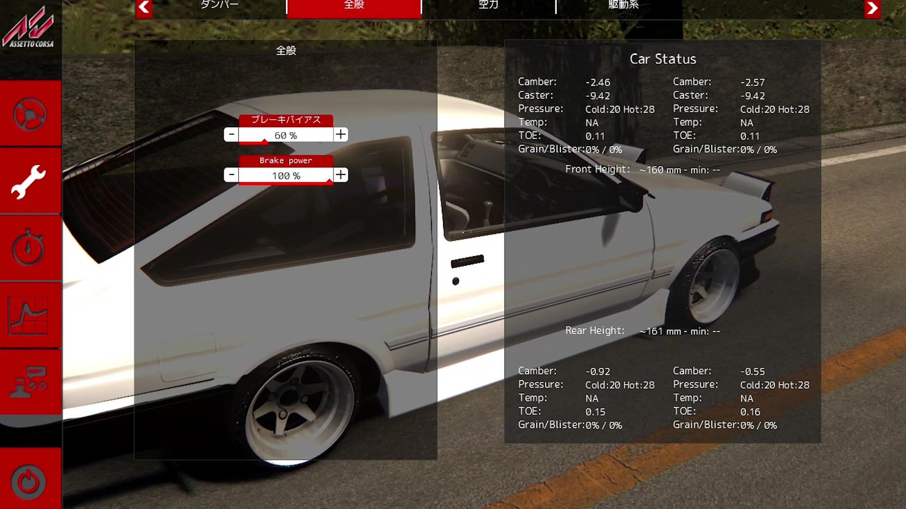The width and height of the screenshot is (906, 509).
Task: Decrease Brake power with the minus button
Action: click(x=231, y=175)
